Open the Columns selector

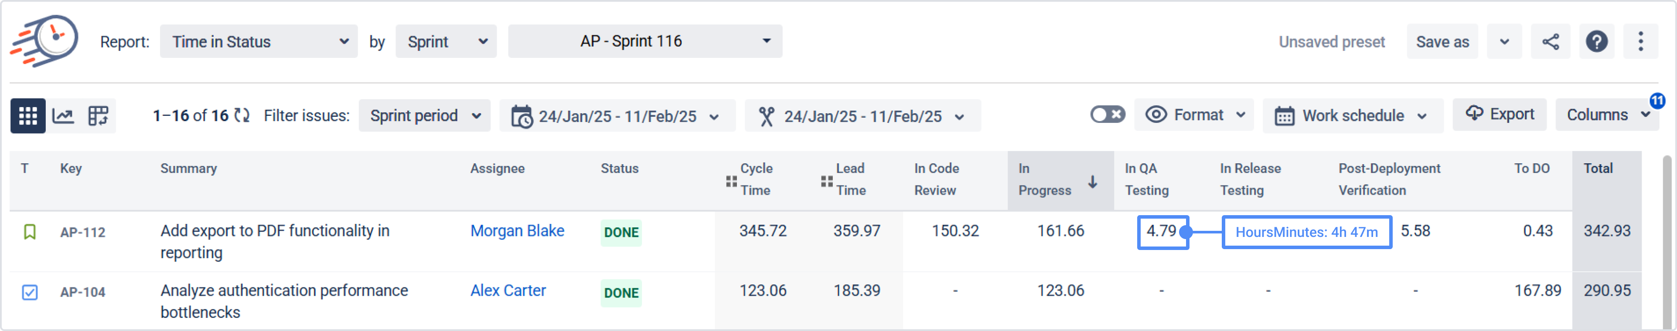click(1605, 115)
